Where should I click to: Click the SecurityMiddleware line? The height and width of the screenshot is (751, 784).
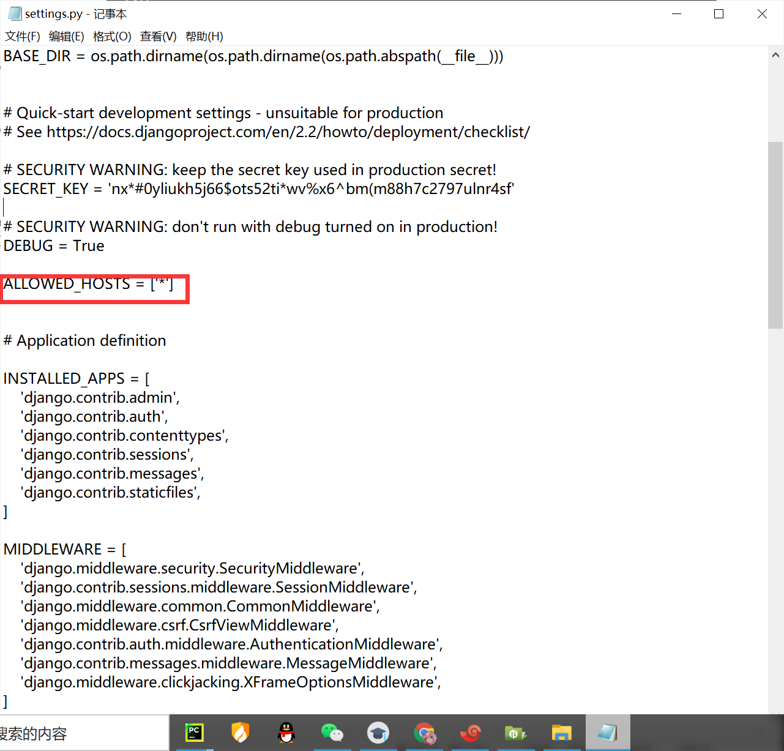(x=193, y=569)
